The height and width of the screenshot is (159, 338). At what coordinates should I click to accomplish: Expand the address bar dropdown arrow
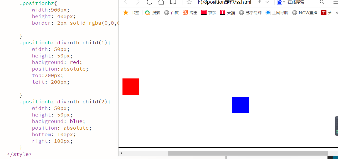(x=267, y=2)
